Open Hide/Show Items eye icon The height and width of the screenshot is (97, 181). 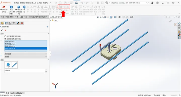pyautogui.click(x=119, y=17)
